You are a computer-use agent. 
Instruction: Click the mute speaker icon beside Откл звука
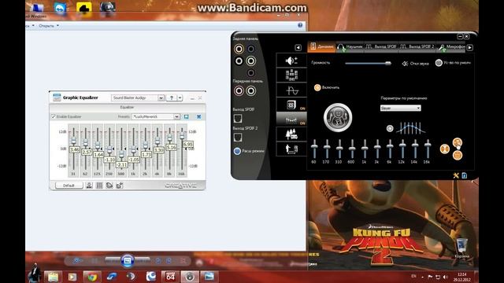click(x=405, y=64)
